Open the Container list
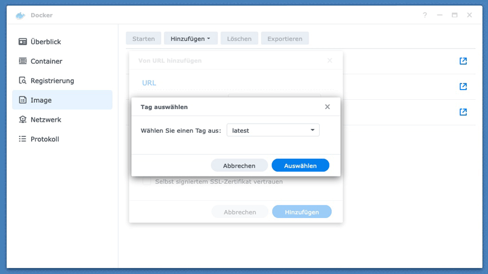Viewport: 488px width, 274px height. tap(46, 61)
